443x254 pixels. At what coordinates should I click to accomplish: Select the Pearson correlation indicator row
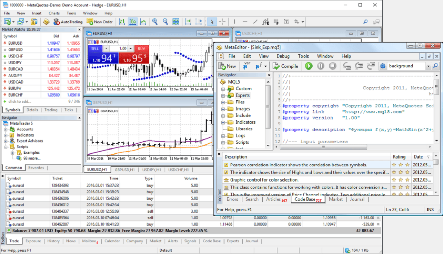tap(306, 165)
